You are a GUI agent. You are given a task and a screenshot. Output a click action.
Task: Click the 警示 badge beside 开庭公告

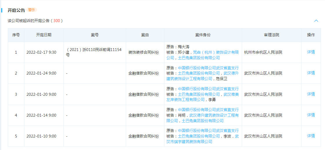click(32, 10)
